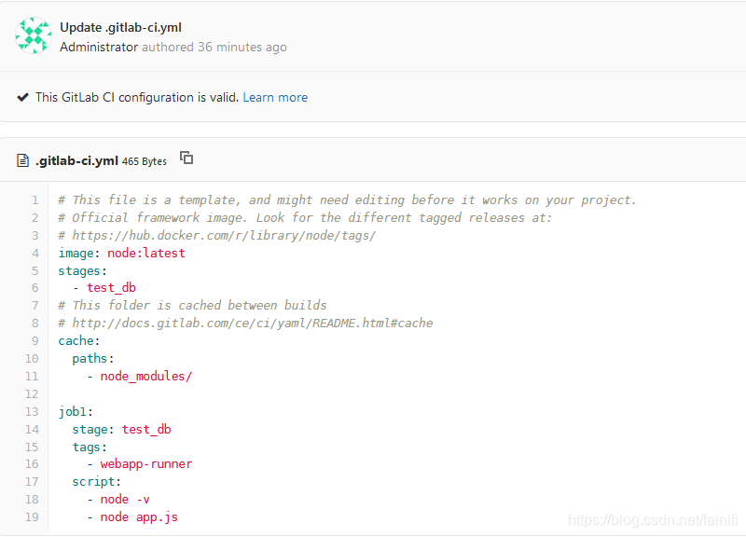Click the Administrator avatar identicon
This screenshot has width=746, height=537.
pos(34,35)
